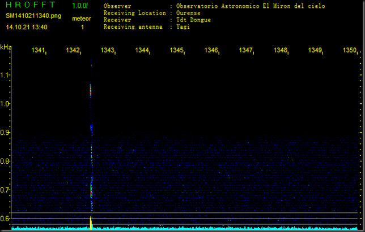Click the 1.1 kHz frequency label

(x=5, y=75)
